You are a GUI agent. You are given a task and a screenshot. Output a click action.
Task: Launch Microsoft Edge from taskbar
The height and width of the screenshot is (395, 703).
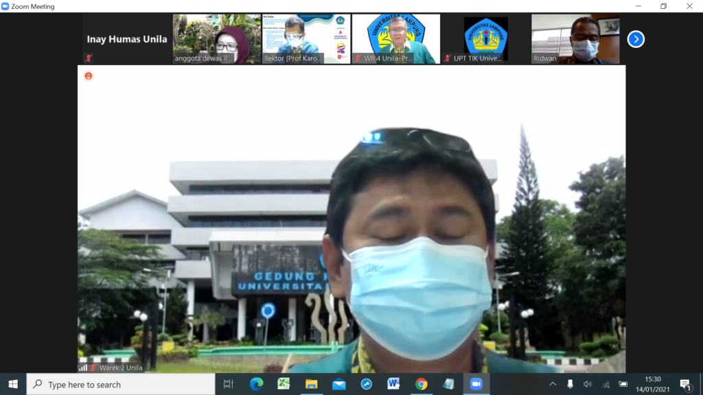point(257,384)
